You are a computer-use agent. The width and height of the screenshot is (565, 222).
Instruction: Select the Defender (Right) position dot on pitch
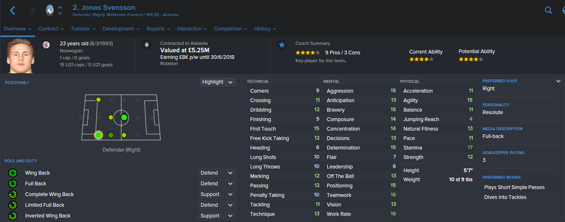click(x=98, y=135)
